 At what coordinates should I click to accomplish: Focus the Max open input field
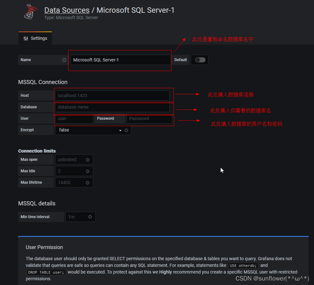click(74, 160)
